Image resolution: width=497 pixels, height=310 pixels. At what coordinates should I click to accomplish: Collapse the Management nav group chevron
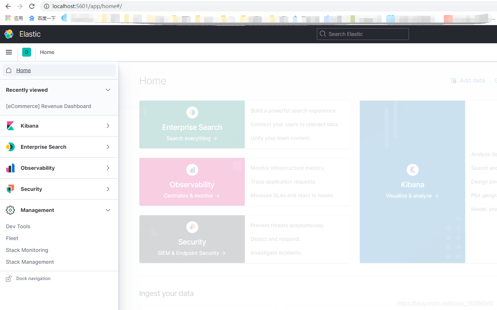pyautogui.click(x=108, y=210)
